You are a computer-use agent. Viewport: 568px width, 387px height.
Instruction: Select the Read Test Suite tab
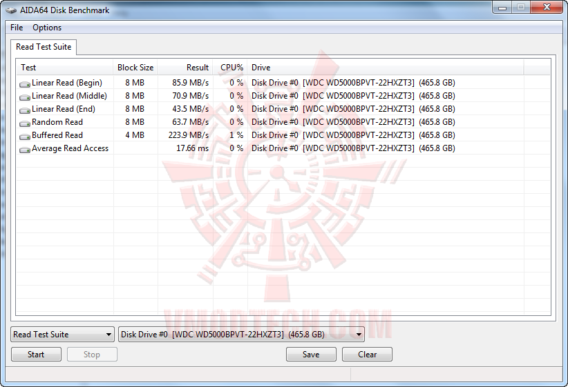coord(44,47)
